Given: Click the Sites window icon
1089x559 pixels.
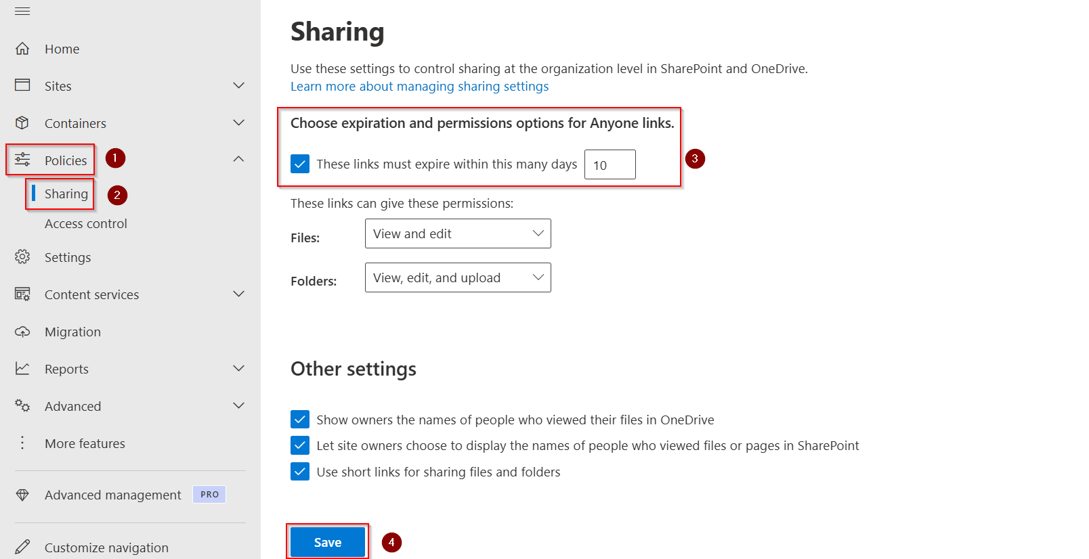Looking at the screenshot, I should click(x=22, y=85).
